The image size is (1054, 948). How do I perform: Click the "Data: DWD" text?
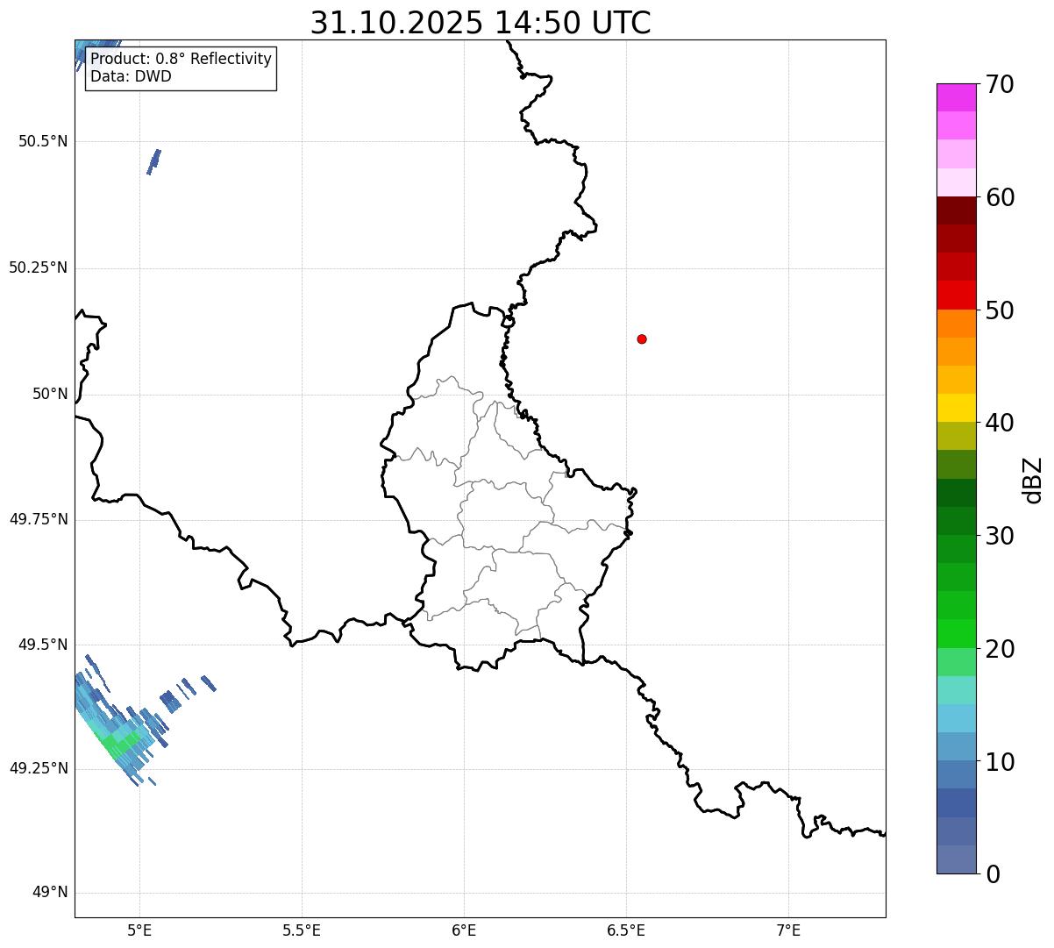(131, 76)
